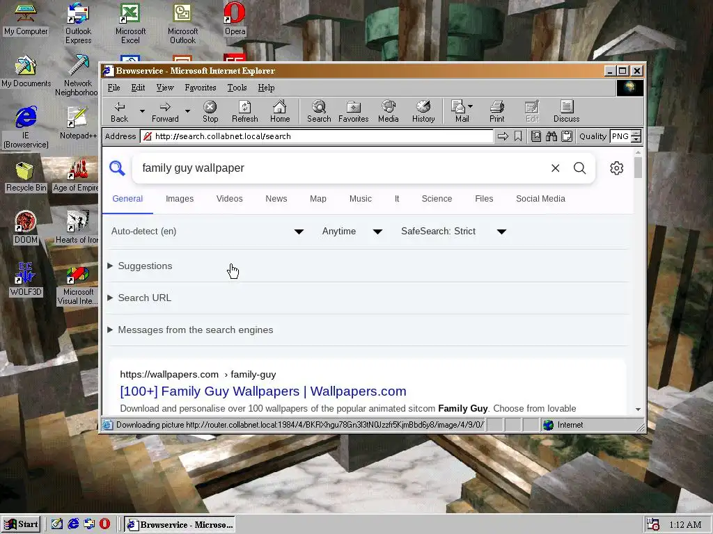Open the Back button history dropdown arrow
Image resolution: width=713 pixels, height=534 pixels.
pos(142,111)
